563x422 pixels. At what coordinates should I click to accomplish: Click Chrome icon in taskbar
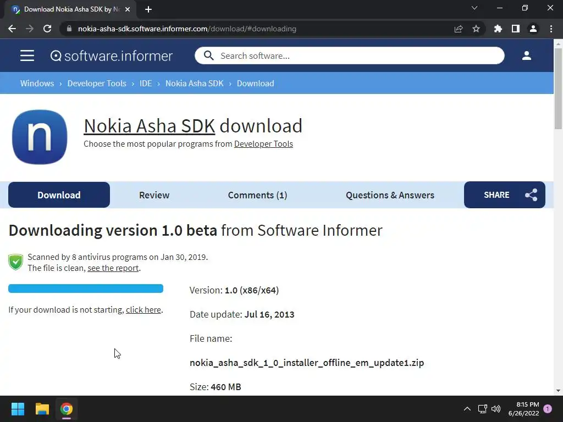coord(67,409)
